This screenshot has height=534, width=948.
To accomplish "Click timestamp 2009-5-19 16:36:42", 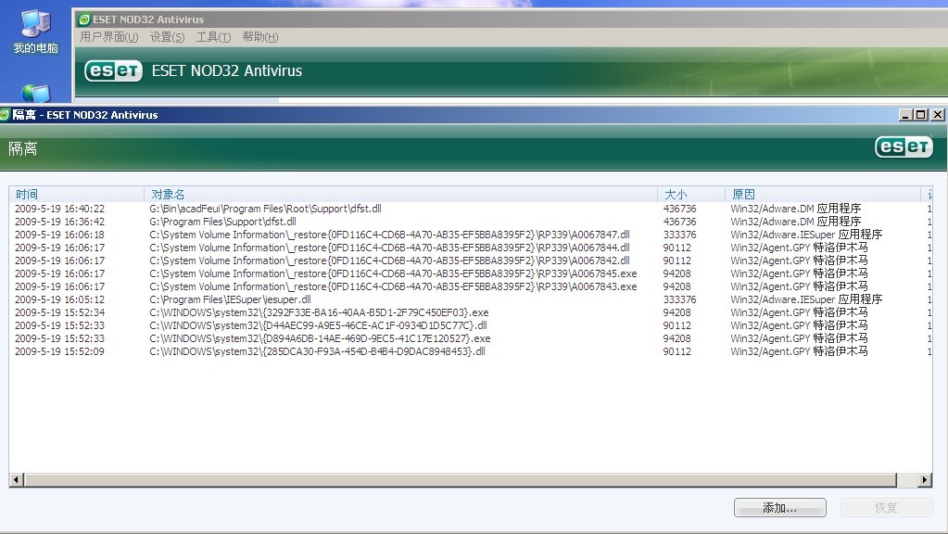I will [59, 222].
